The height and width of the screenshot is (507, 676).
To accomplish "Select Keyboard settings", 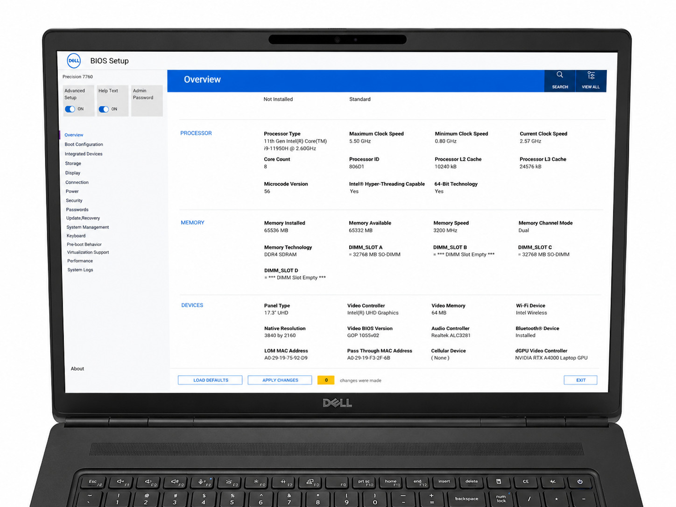I will (76, 236).
